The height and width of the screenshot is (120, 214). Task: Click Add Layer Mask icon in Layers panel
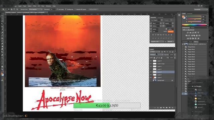tap(161, 108)
